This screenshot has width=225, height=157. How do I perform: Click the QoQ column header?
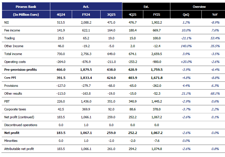point(186,15)
